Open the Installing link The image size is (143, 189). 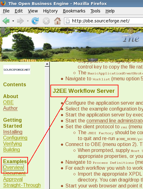pos(13,132)
